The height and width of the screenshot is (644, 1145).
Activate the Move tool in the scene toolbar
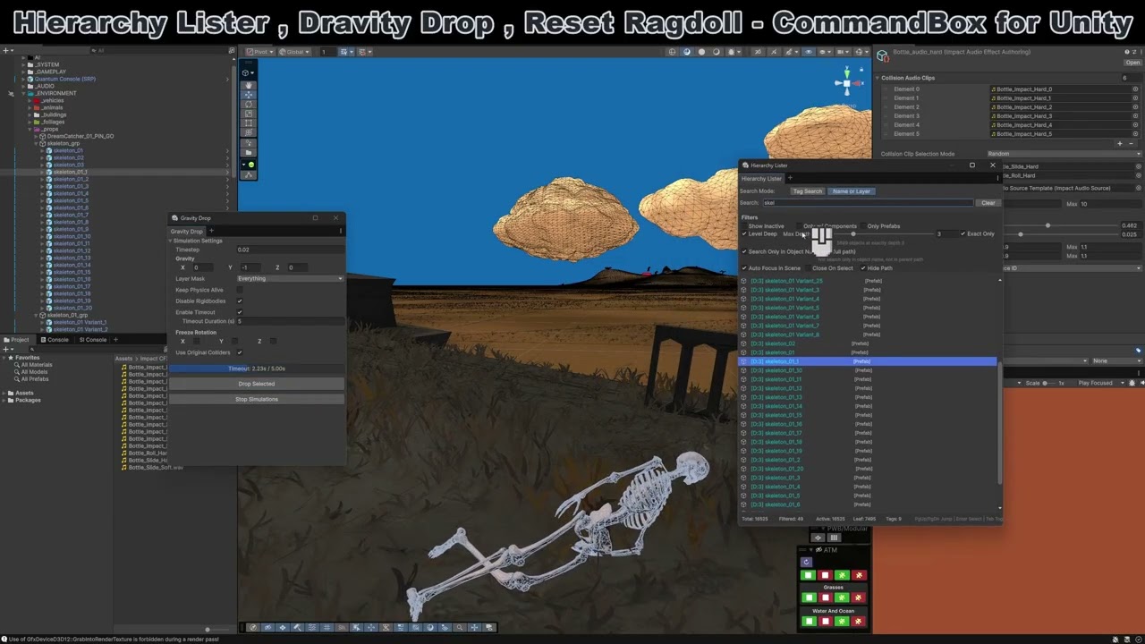pyautogui.click(x=249, y=94)
